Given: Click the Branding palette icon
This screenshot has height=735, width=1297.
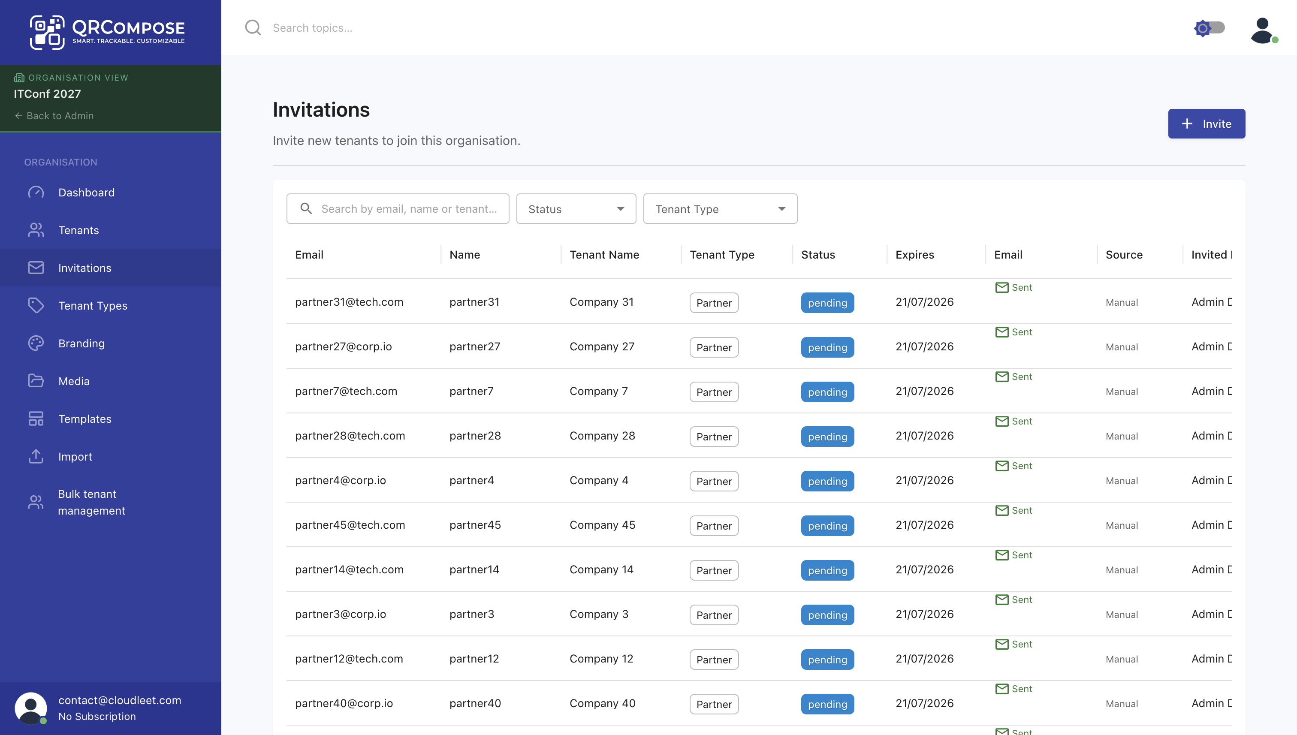Looking at the screenshot, I should [36, 343].
